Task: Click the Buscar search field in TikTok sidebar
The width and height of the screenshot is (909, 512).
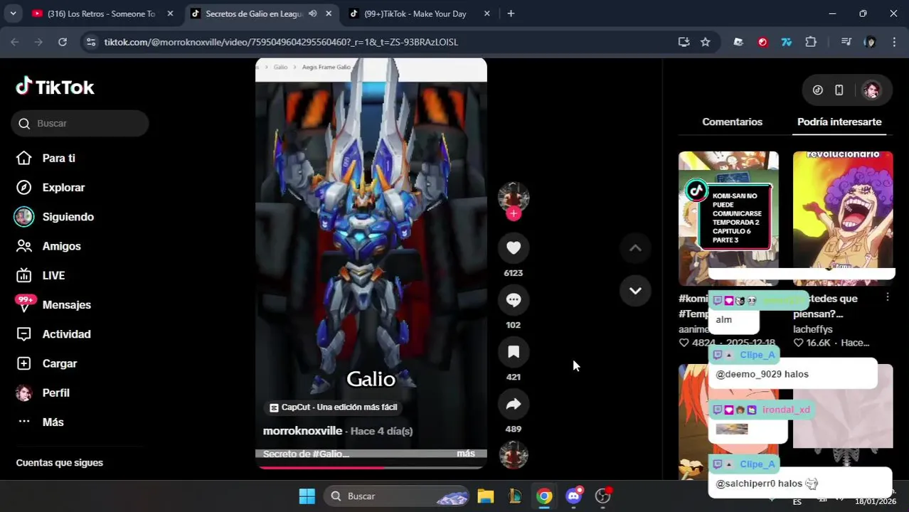Action: 80,123
